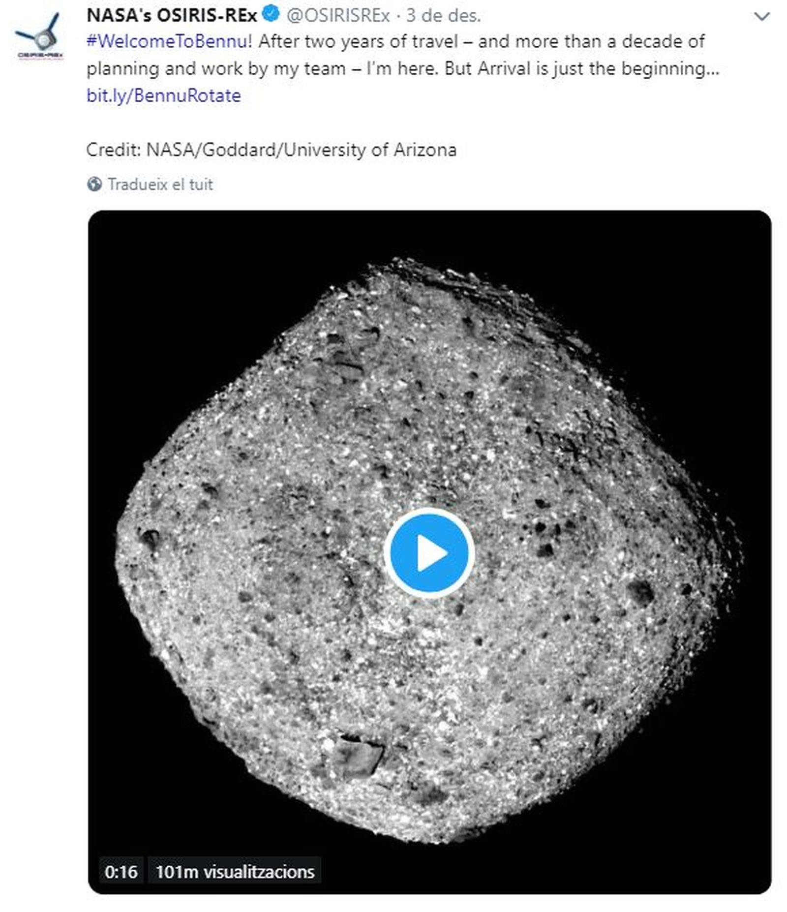Screen dimensions: 787x912
Task: Open the NASA's OSIRIS-REx account name
Action: (172, 16)
